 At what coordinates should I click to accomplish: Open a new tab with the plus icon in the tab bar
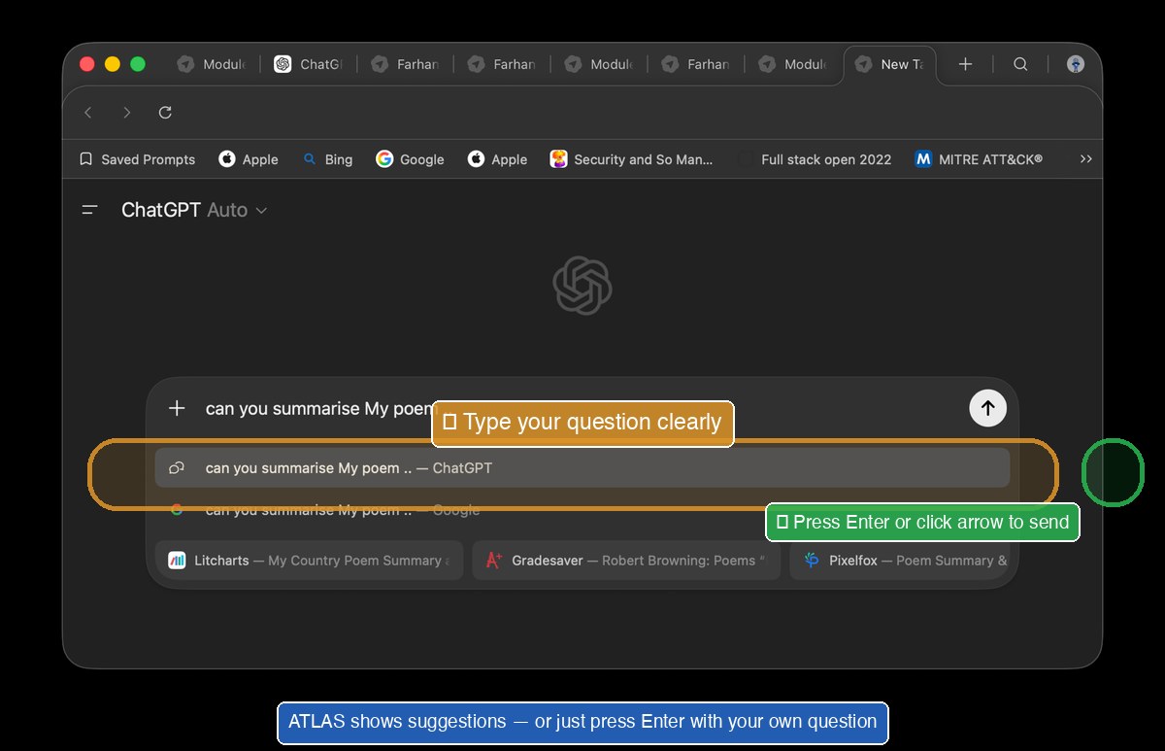point(965,64)
